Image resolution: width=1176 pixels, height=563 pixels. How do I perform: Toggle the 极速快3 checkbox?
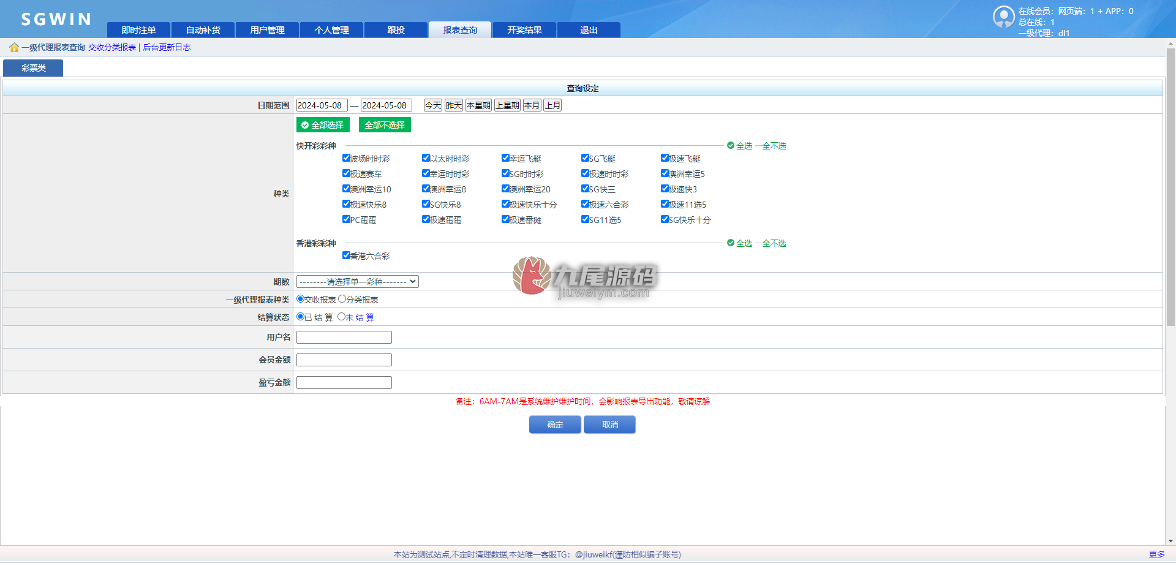coord(665,189)
